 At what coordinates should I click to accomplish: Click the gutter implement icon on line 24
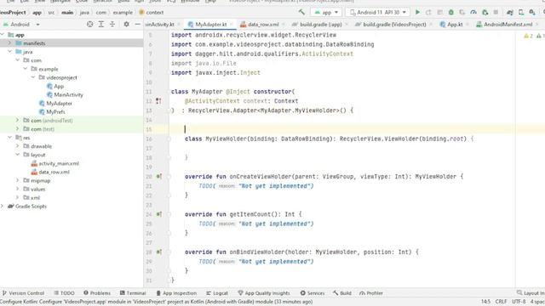coord(159,214)
